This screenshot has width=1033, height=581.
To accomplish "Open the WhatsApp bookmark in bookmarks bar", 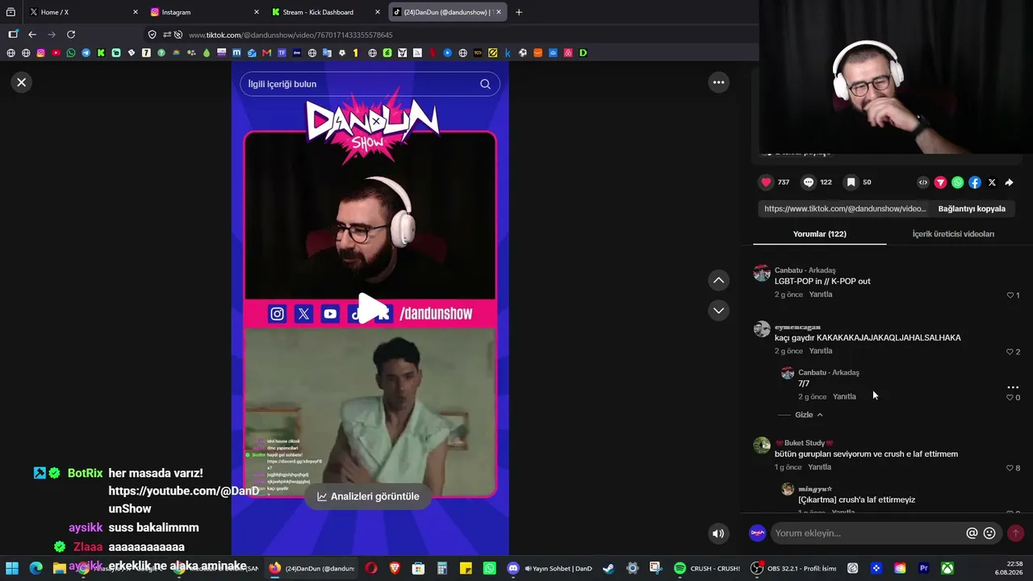I will (x=71, y=53).
